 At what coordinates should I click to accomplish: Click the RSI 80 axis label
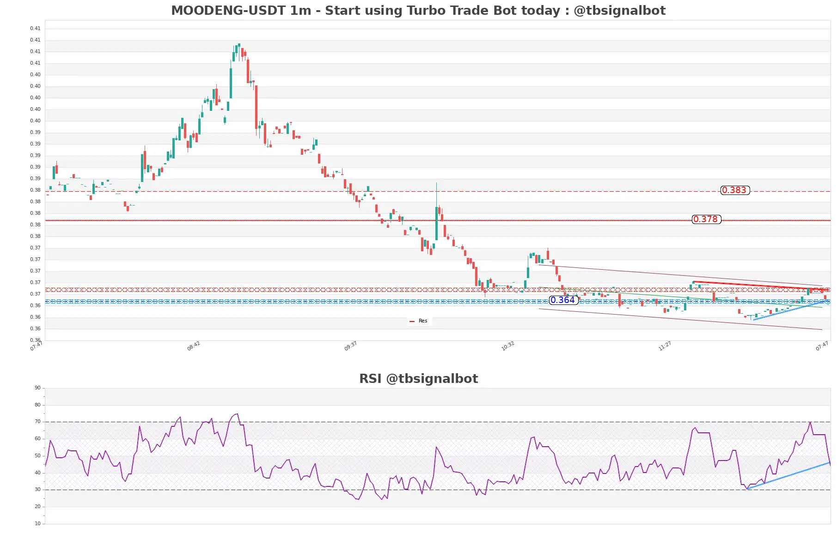(x=37, y=405)
